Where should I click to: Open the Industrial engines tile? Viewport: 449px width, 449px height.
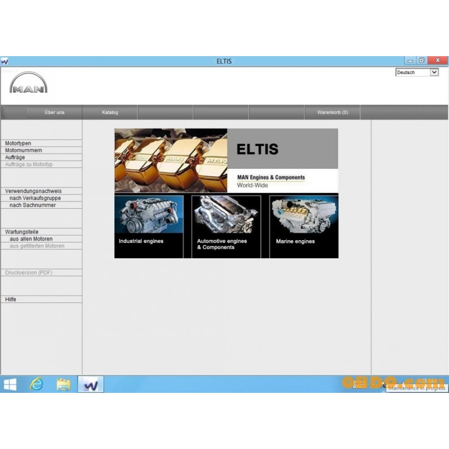149,227
